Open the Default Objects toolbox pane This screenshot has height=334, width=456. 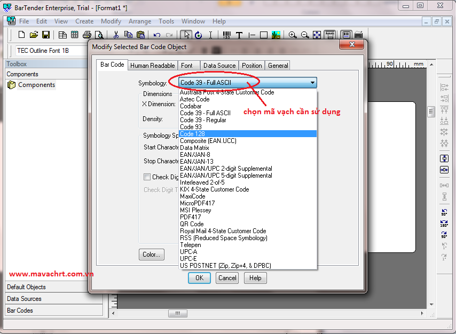[54, 287]
